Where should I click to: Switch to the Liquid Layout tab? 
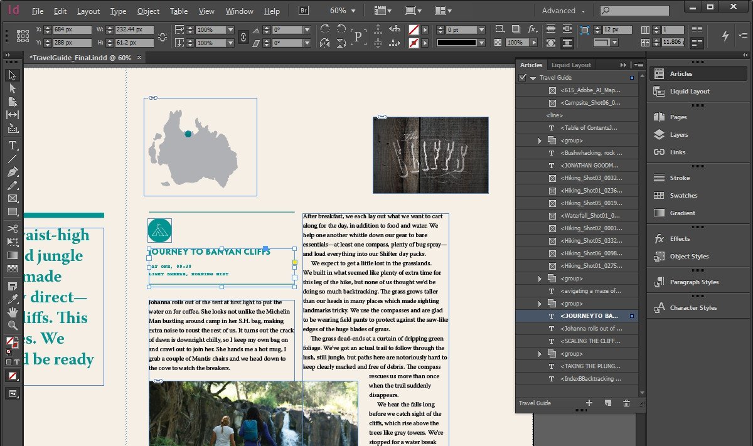(x=570, y=65)
